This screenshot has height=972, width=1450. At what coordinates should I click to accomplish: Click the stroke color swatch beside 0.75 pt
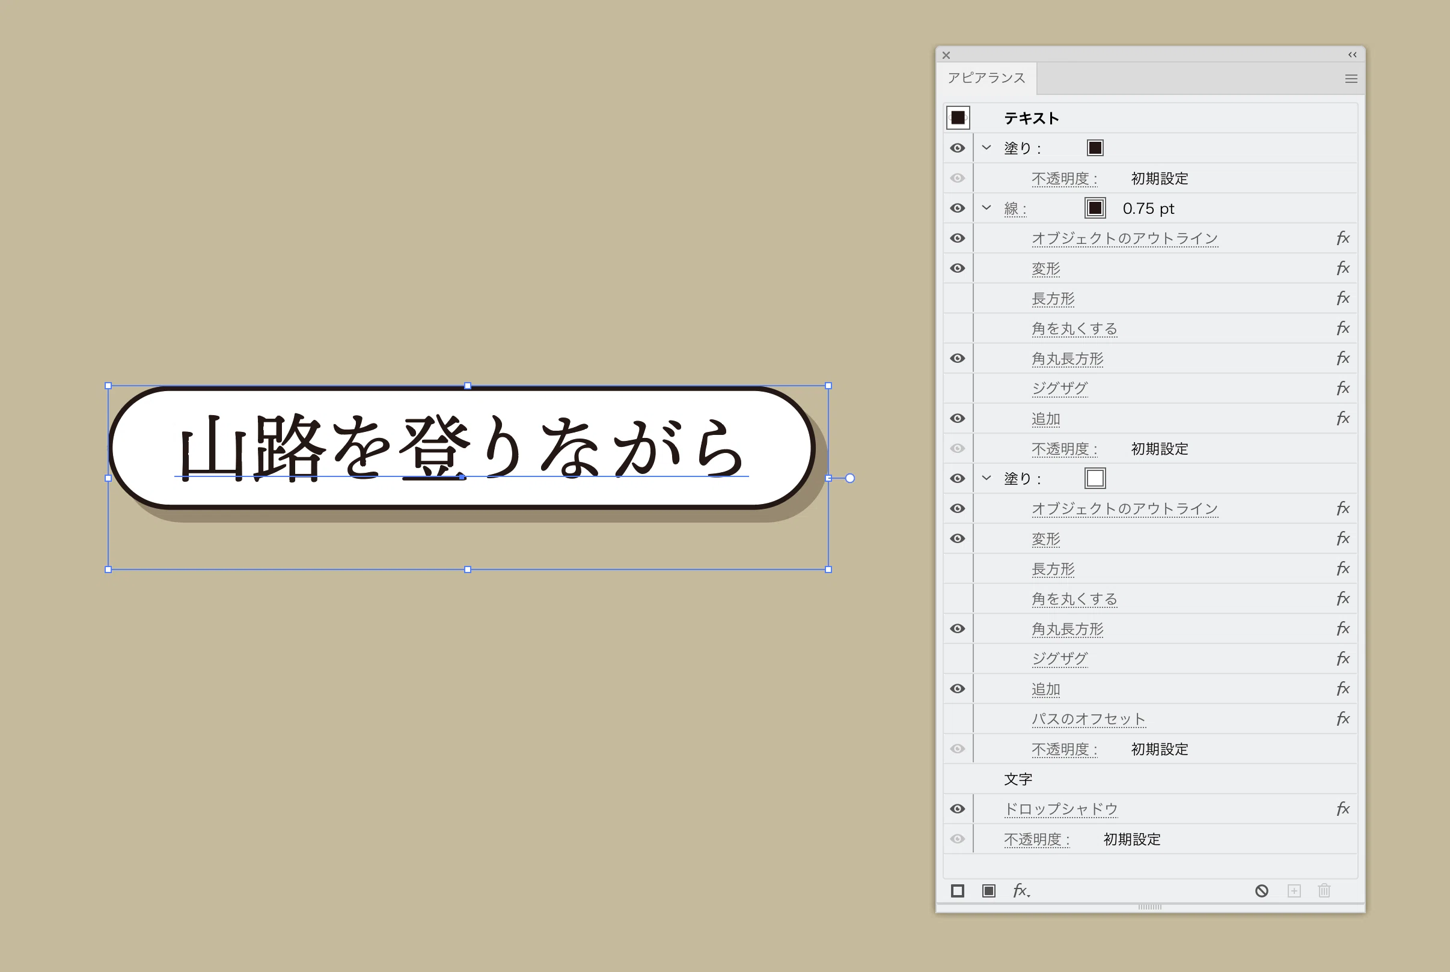1095,208
